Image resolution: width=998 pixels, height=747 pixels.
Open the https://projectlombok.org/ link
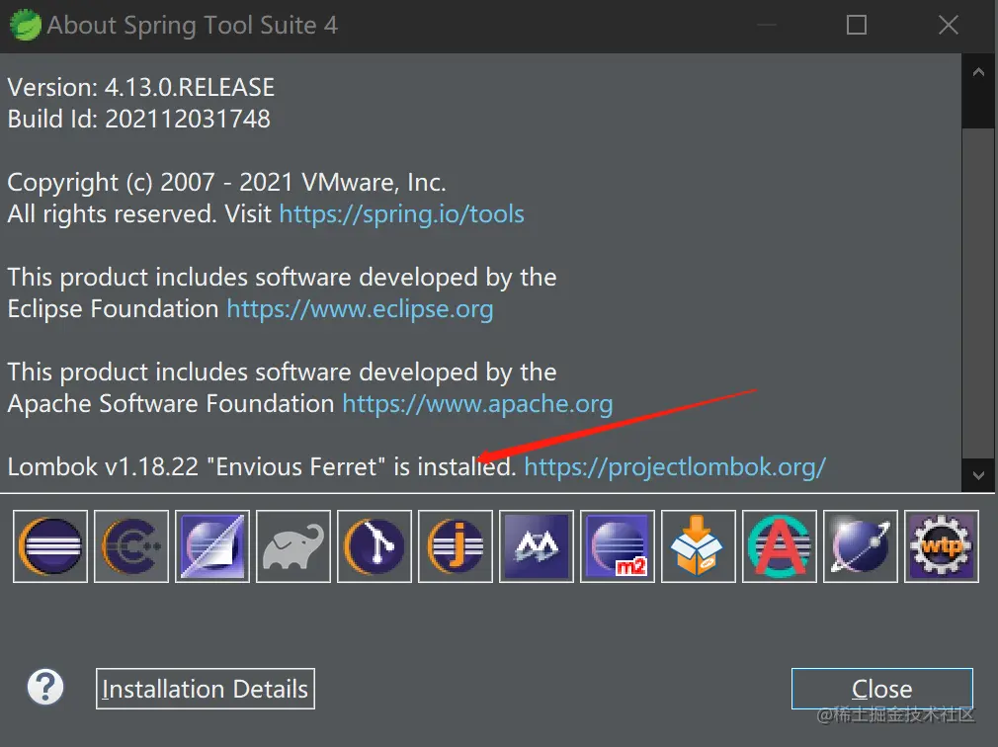point(675,467)
